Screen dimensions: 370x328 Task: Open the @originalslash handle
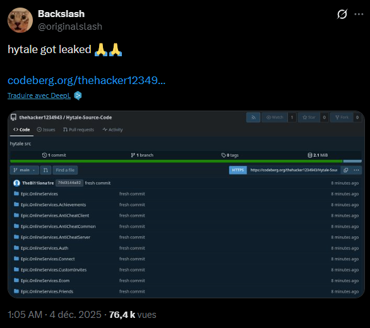click(70, 27)
